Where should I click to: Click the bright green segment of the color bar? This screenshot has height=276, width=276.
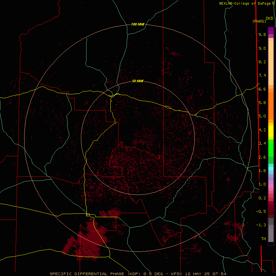pos(271,148)
